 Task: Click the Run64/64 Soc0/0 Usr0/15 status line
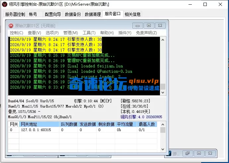[31, 101]
